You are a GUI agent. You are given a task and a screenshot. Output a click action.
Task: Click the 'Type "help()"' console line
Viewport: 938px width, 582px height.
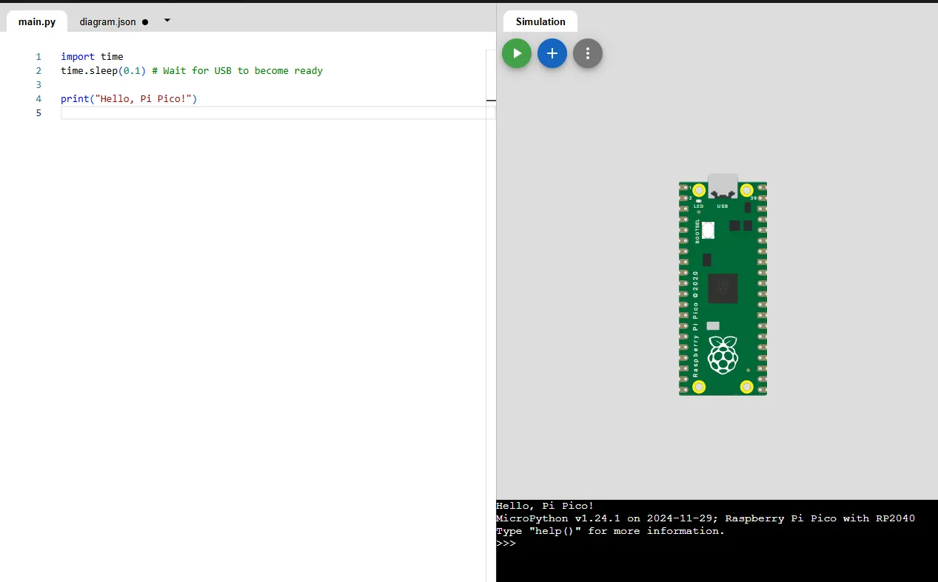coord(611,531)
